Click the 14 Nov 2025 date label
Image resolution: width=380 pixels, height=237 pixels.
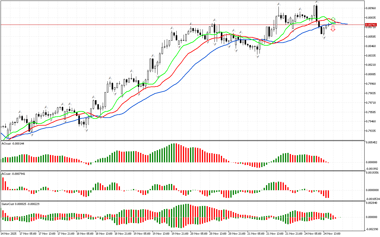pyautogui.click(x=9, y=233)
